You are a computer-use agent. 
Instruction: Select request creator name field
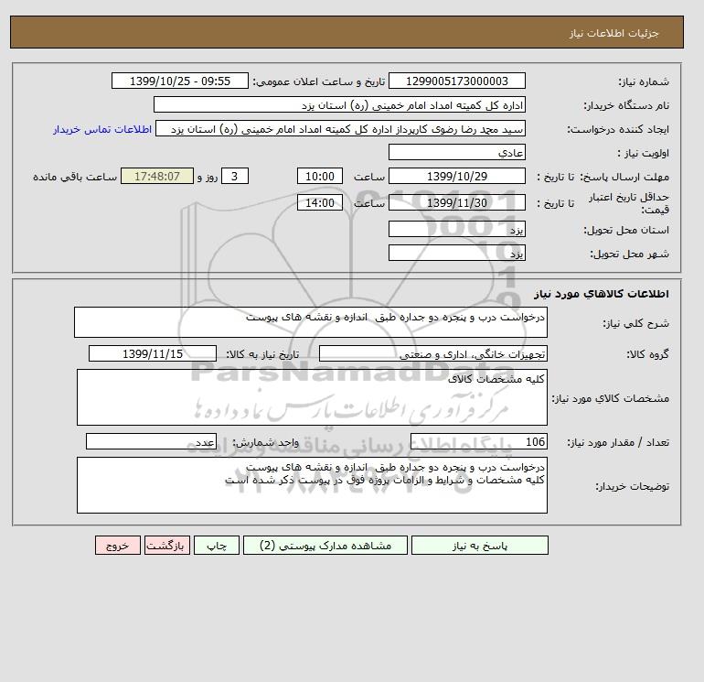coord(340,128)
